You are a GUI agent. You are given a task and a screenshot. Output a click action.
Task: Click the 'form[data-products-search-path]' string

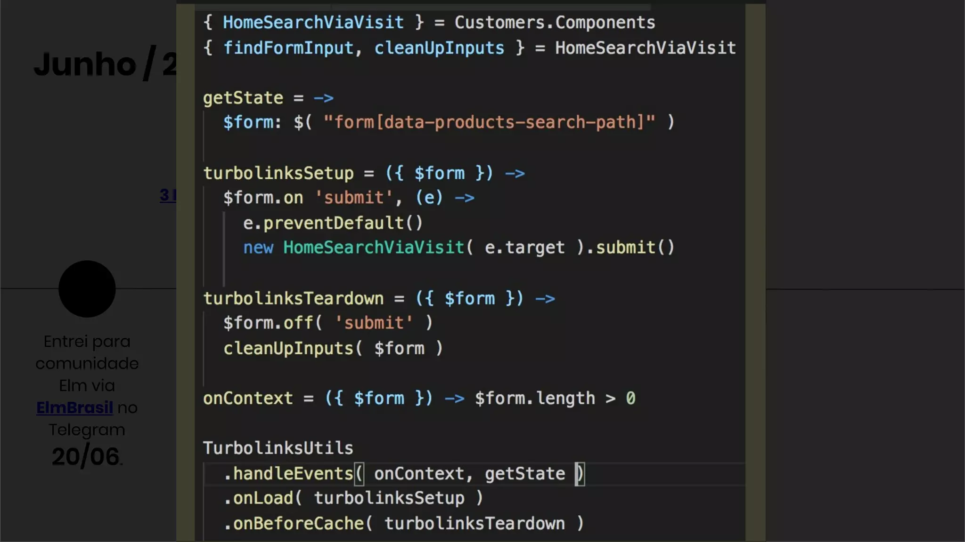(489, 122)
